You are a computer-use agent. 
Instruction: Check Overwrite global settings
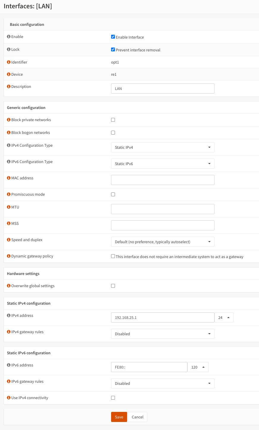tap(113, 286)
